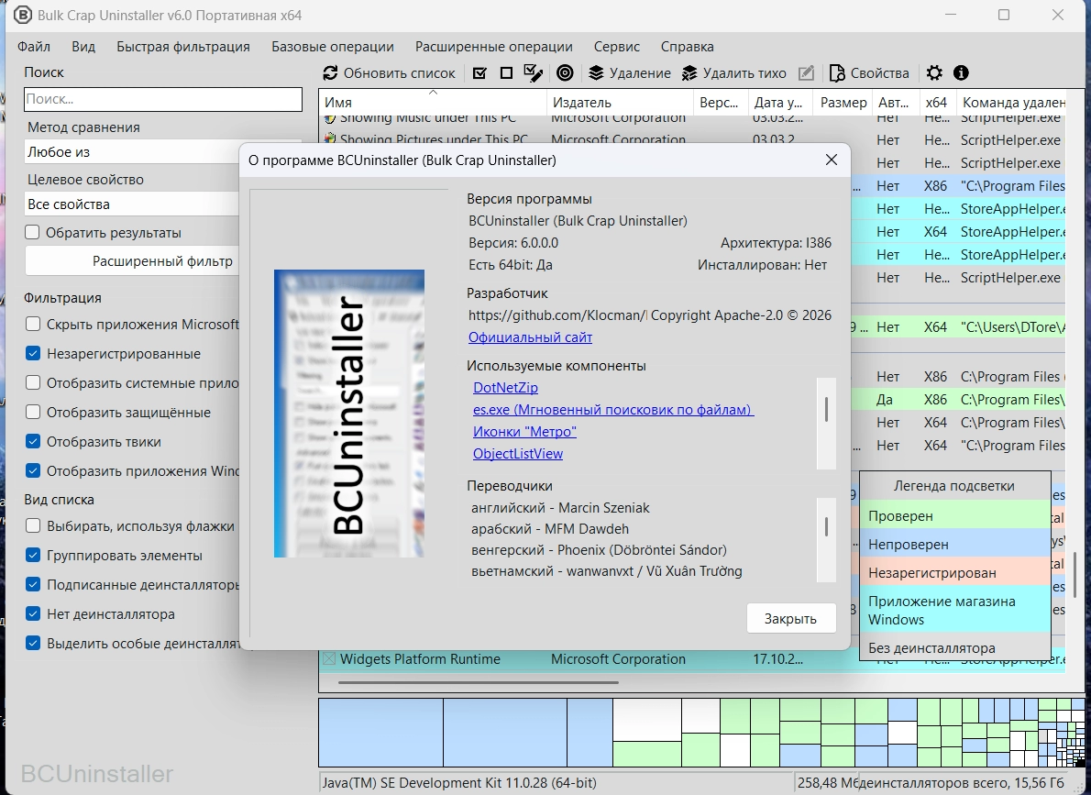Click the refresh list icon (Обновить список)
This screenshot has height=795, width=1091.
point(331,73)
